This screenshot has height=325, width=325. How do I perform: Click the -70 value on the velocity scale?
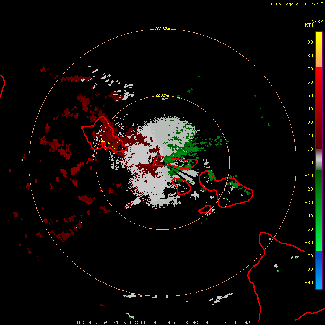tap(309, 256)
